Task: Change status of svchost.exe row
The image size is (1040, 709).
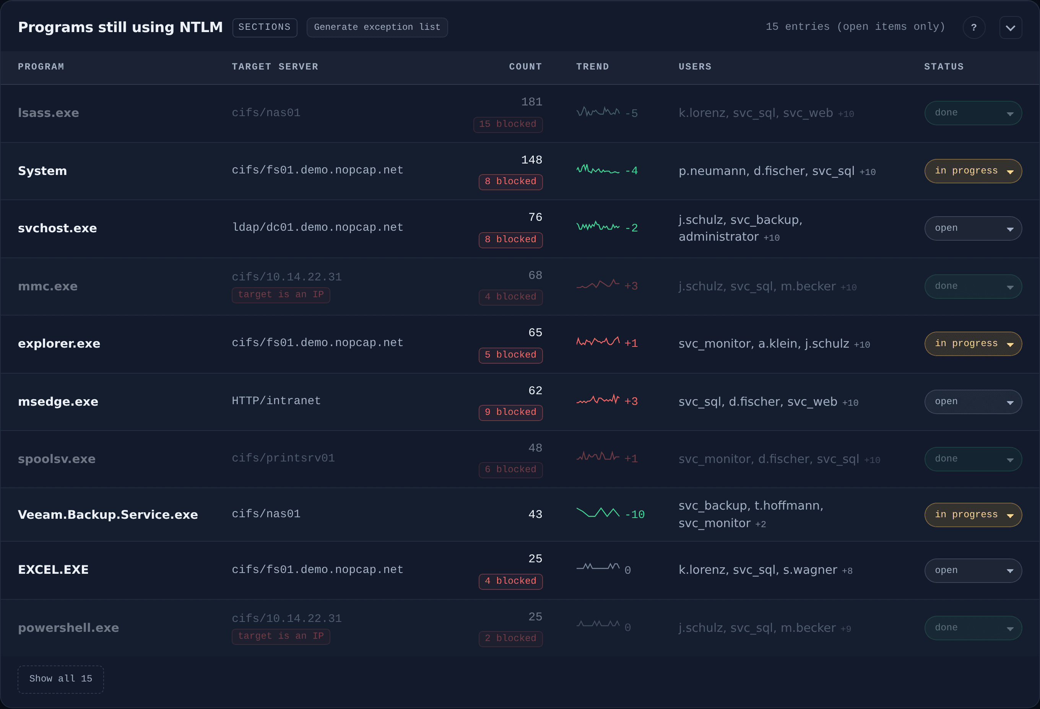Action: pyautogui.click(x=973, y=228)
